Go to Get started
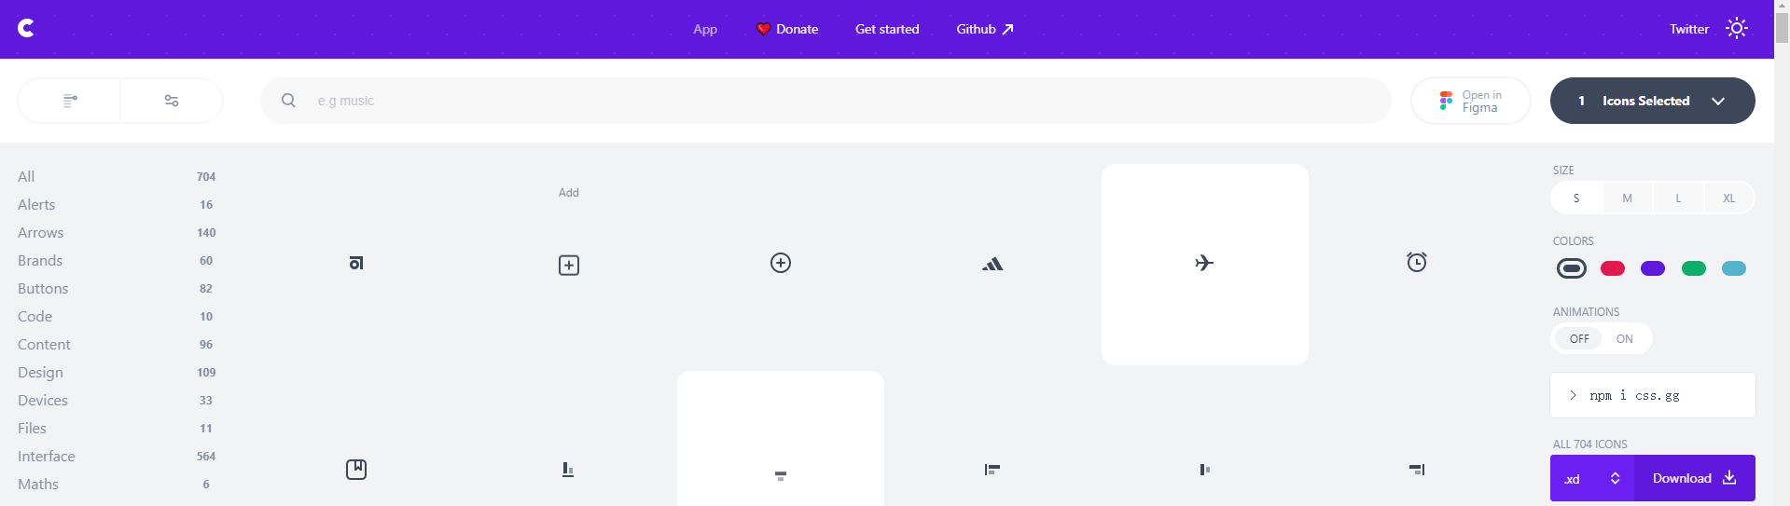 tap(887, 29)
